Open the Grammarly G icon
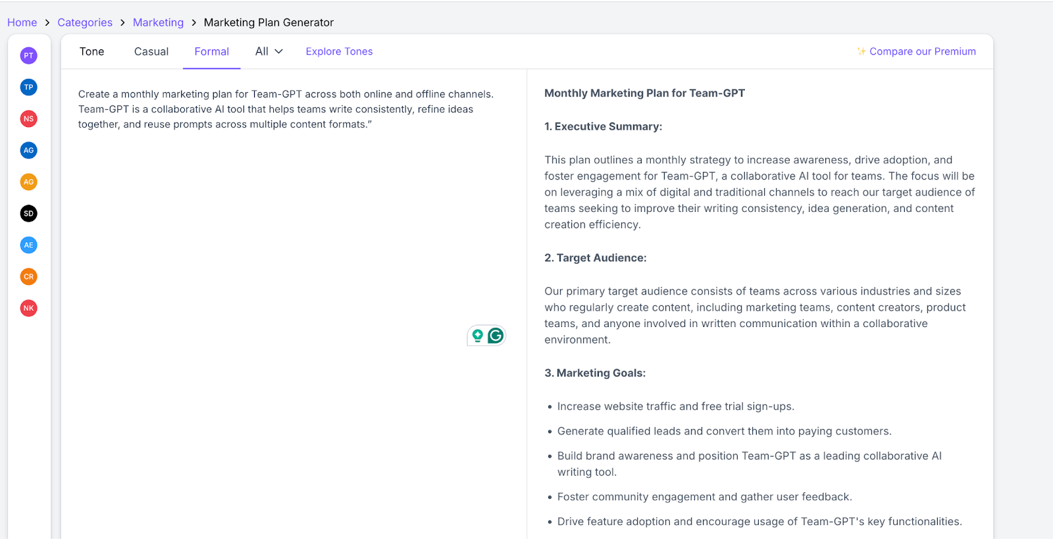This screenshot has height=539, width=1053. (x=496, y=336)
